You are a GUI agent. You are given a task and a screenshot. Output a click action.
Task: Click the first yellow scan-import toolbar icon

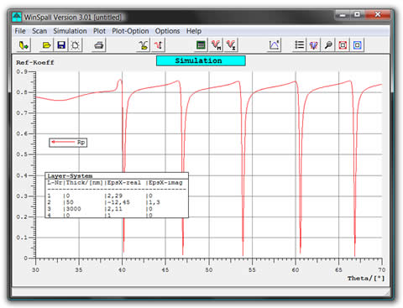pyautogui.click(x=24, y=45)
